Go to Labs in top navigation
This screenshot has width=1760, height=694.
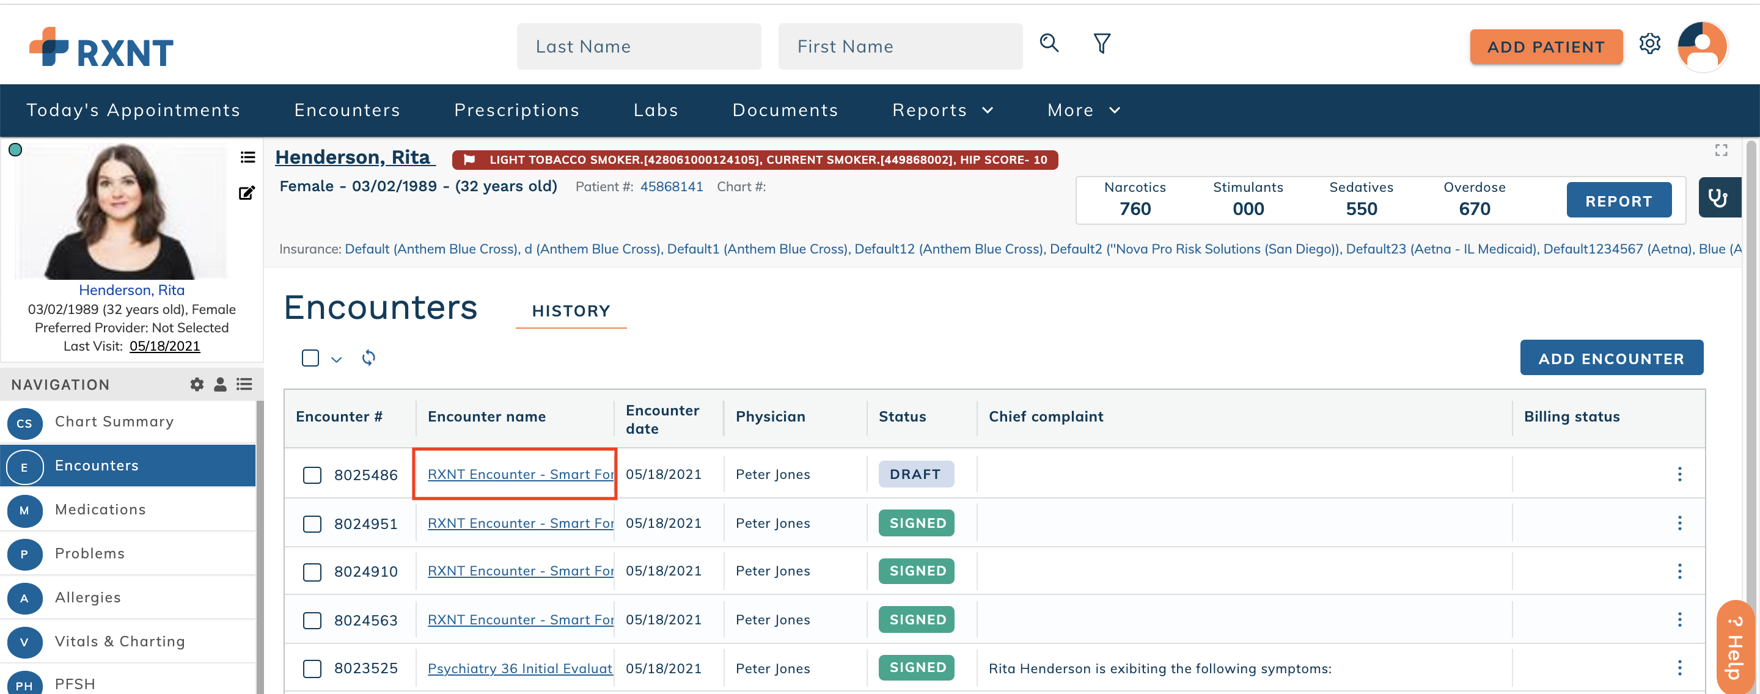[655, 110]
